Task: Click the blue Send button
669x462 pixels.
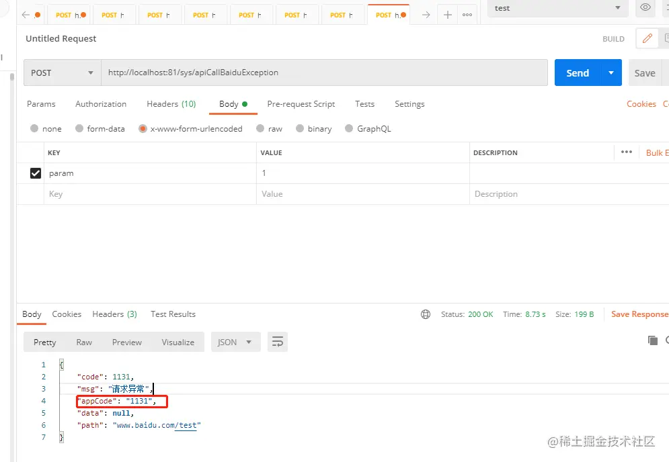Action: click(578, 73)
